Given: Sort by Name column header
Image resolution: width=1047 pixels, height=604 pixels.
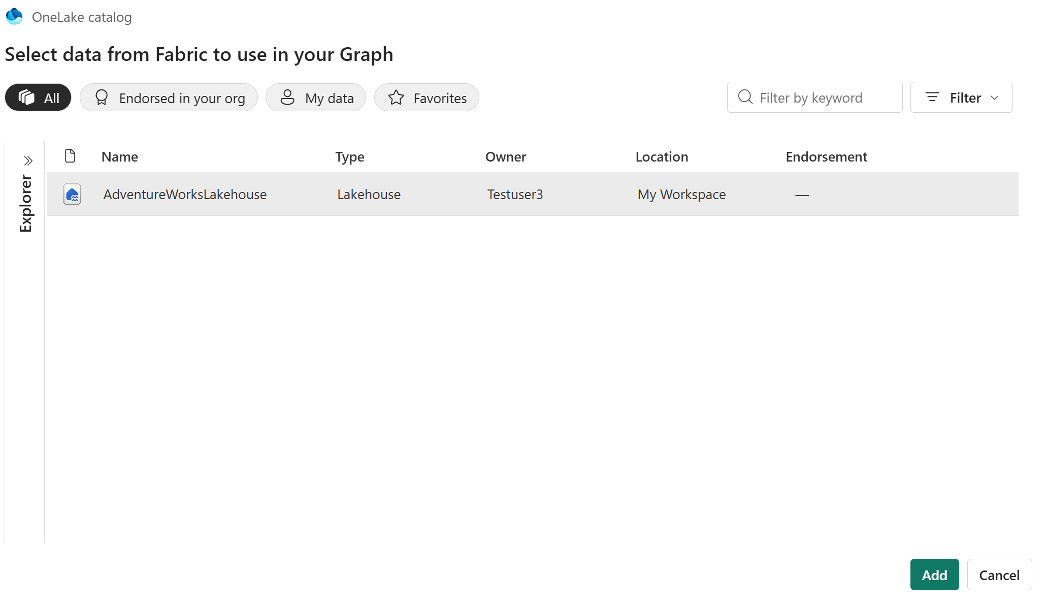Looking at the screenshot, I should coord(120,156).
